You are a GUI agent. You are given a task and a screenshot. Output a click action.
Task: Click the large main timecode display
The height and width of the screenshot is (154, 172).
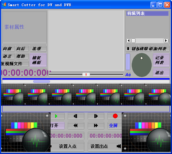click(x=25, y=73)
